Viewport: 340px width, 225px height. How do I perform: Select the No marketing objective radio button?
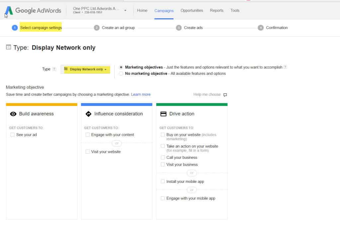click(121, 74)
